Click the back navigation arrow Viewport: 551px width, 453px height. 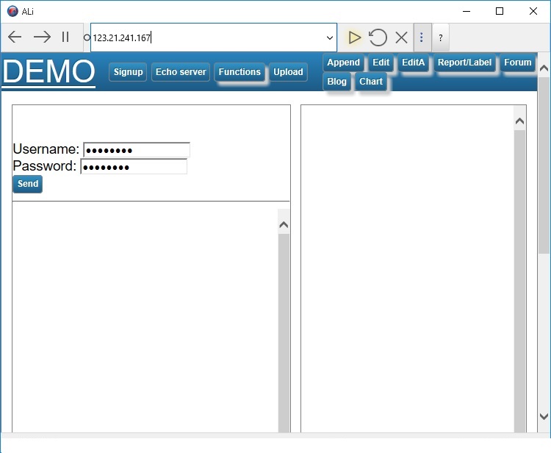coord(15,37)
